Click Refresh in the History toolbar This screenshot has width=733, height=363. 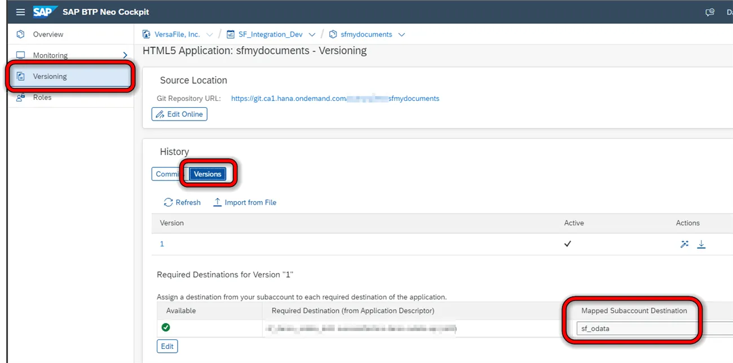(x=182, y=202)
